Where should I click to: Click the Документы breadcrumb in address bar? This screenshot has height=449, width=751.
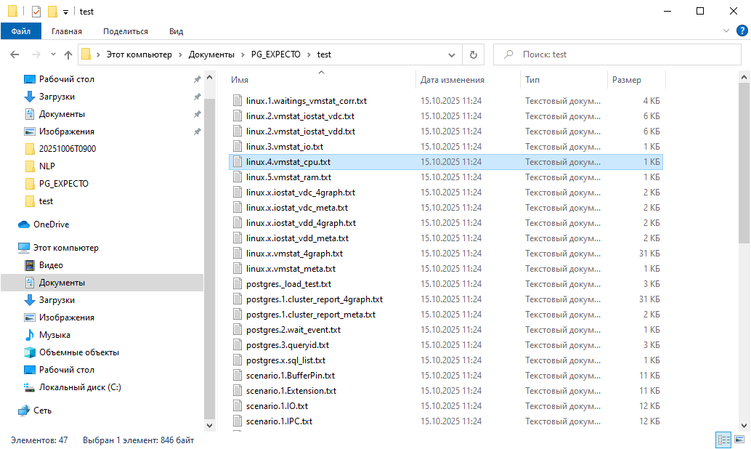click(x=211, y=54)
